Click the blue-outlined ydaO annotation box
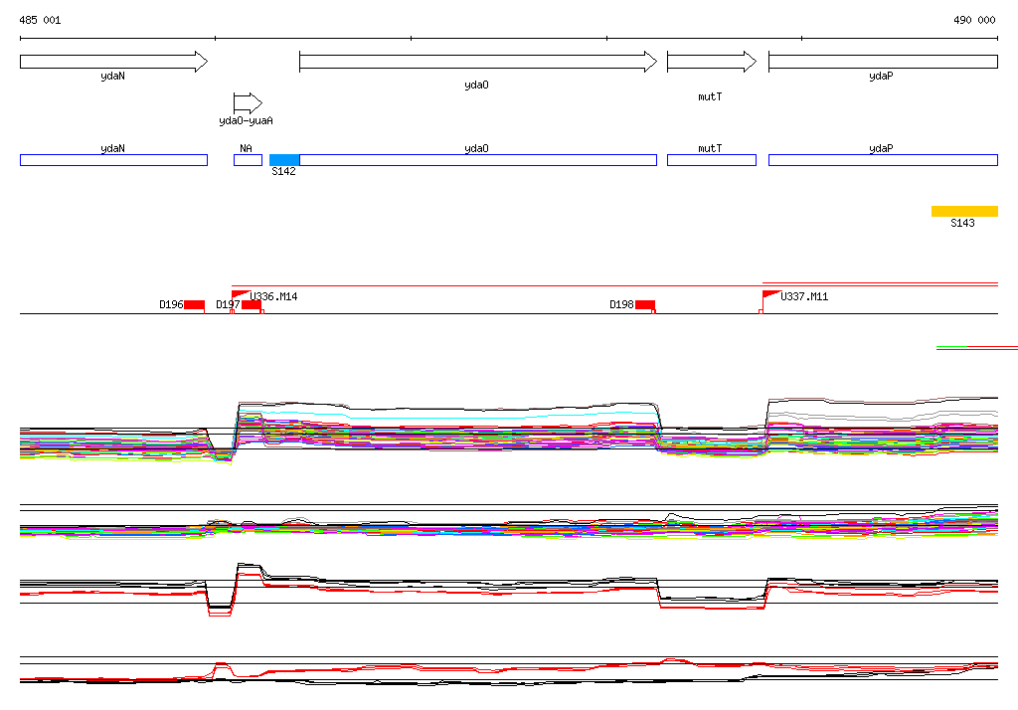The image size is (1018, 710). [x=477, y=160]
